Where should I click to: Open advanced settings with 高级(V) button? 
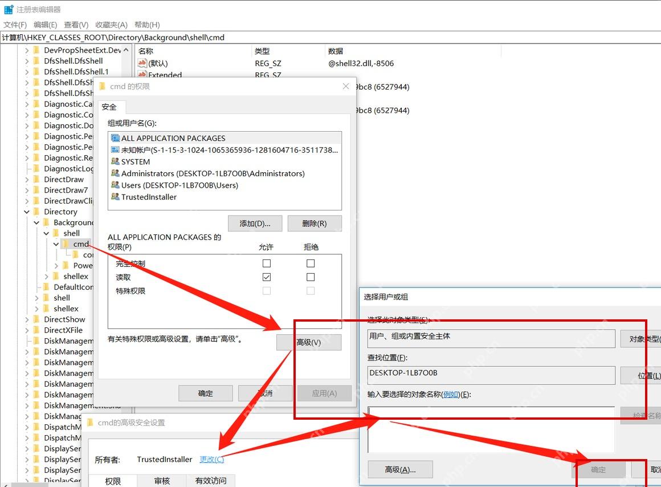(309, 342)
